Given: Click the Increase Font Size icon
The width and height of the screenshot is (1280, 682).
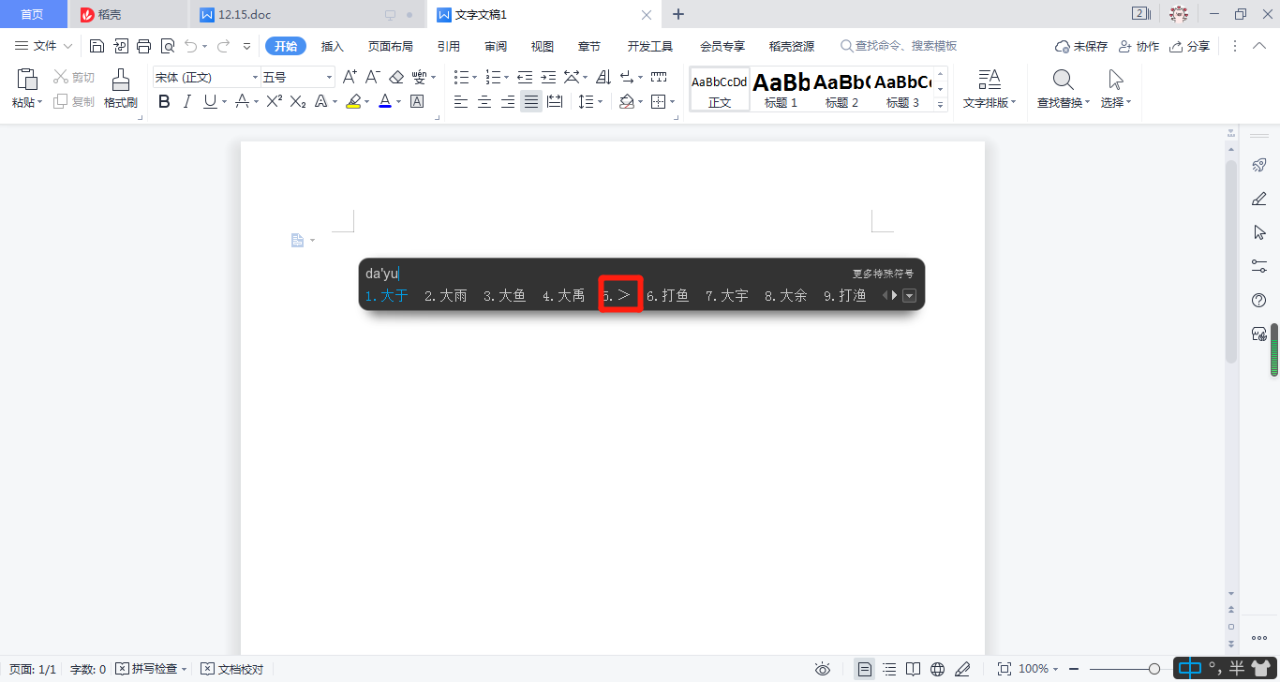Looking at the screenshot, I should pyautogui.click(x=350, y=77).
